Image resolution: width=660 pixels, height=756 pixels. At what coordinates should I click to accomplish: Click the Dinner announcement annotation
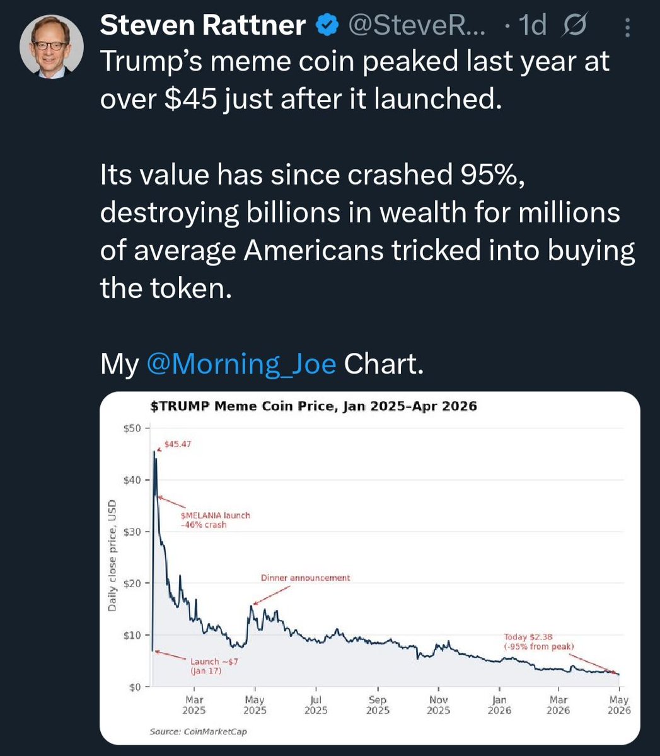click(x=306, y=577)
